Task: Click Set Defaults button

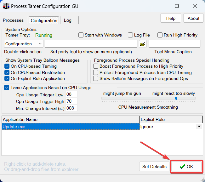Action: click(154, 167)
